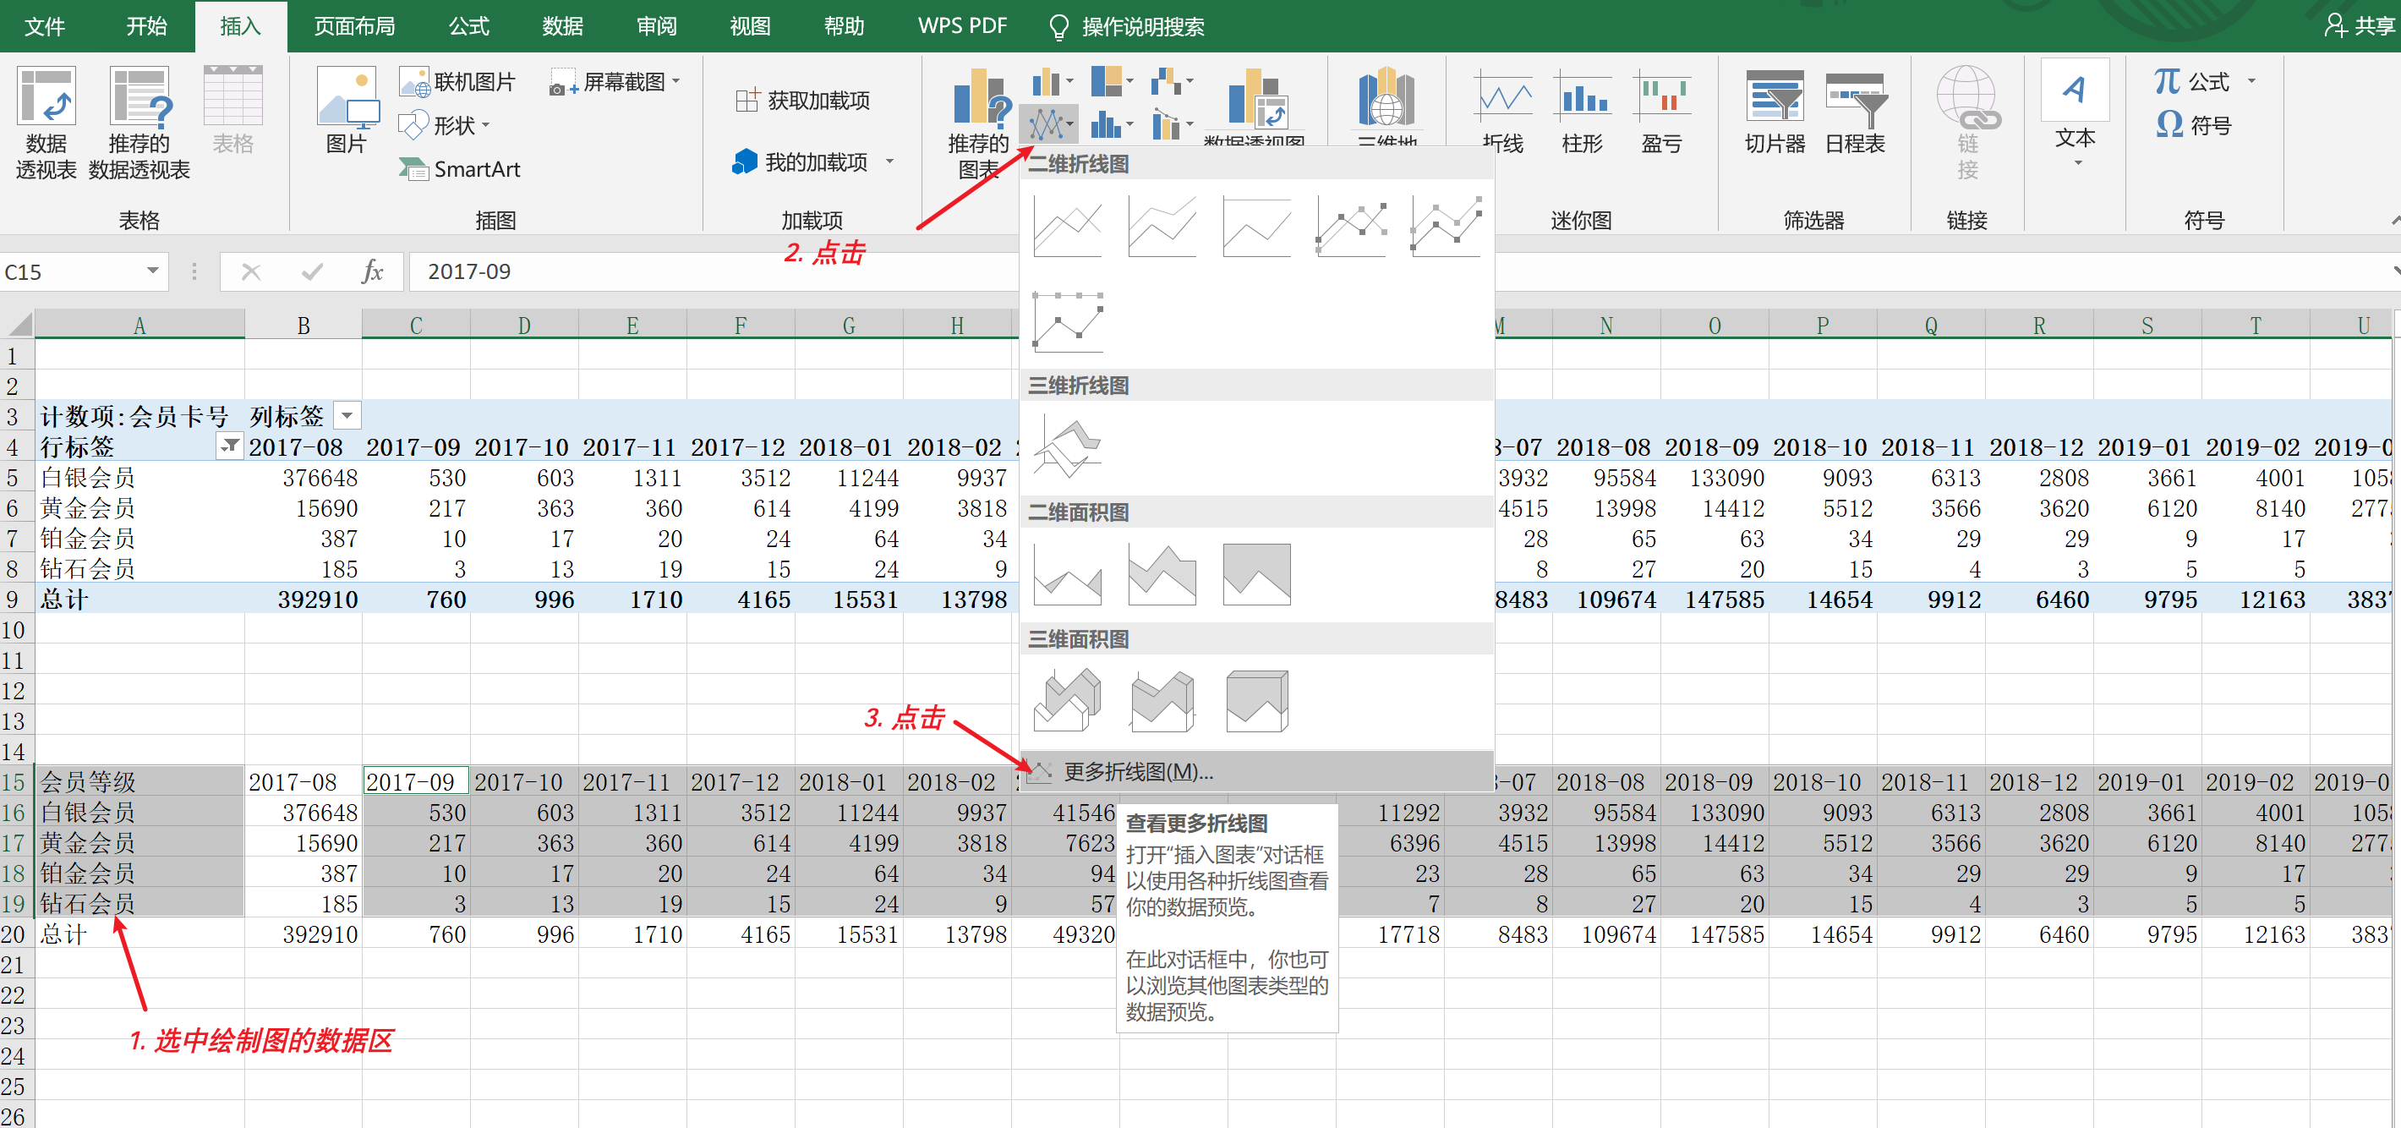The width and height of the screenshot is (2401, 1128).
Task: Insert a SmartArt graphic
Action: [460, 169]
